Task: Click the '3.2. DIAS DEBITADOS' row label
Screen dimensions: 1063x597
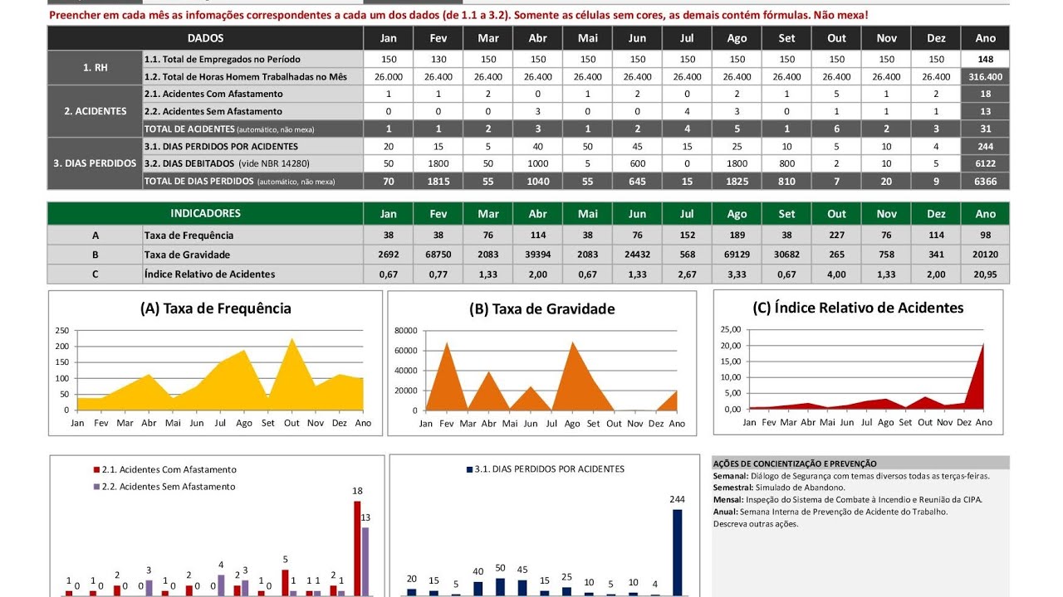Action: [253, 163]
